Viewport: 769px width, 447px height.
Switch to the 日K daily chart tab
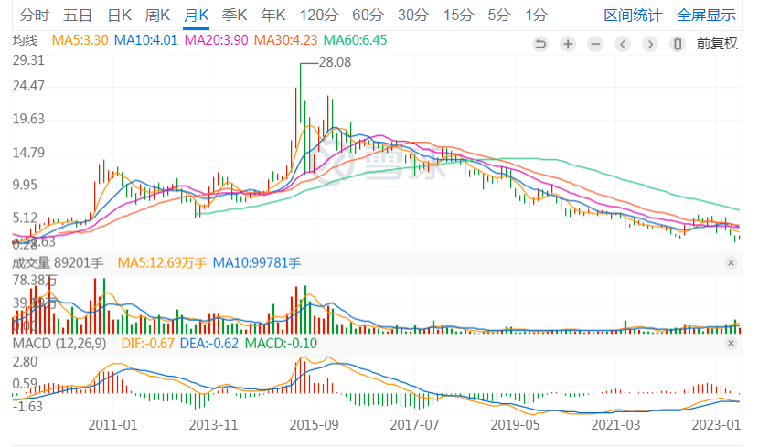[x=119, y=15]
